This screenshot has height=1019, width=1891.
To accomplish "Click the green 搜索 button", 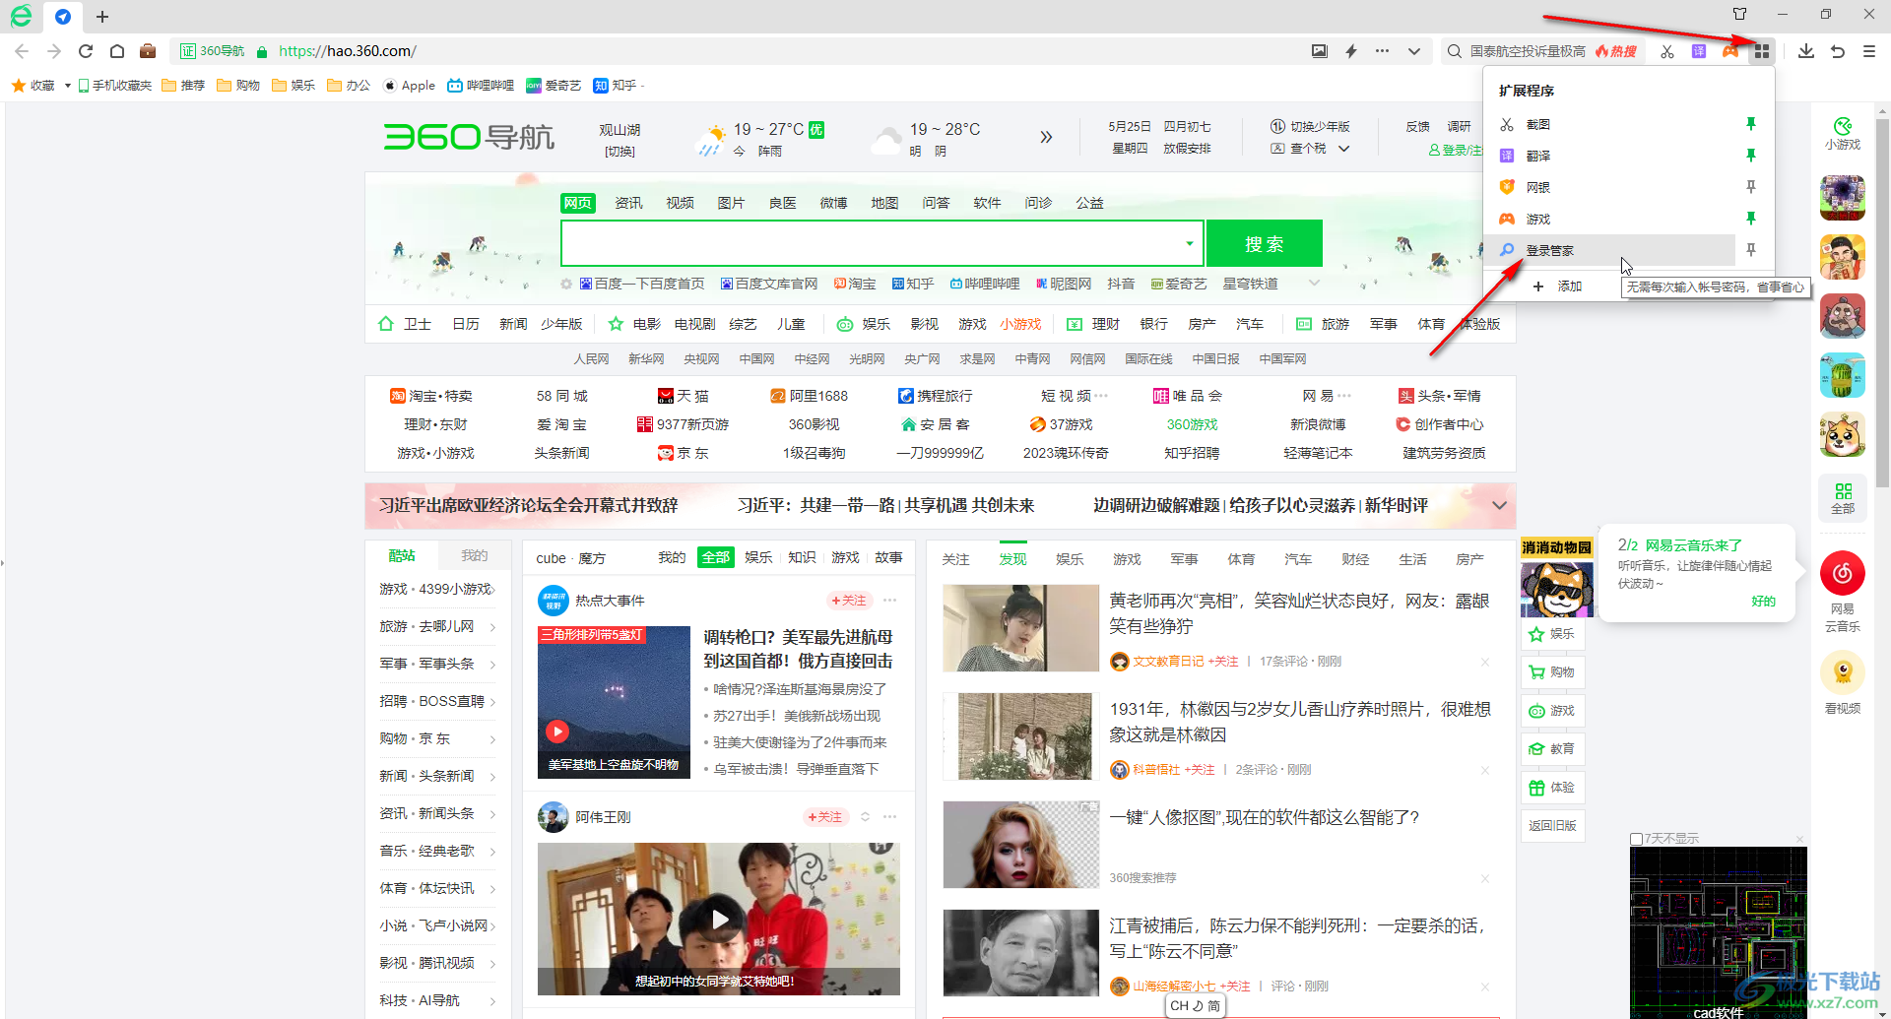I will 1265,243.
